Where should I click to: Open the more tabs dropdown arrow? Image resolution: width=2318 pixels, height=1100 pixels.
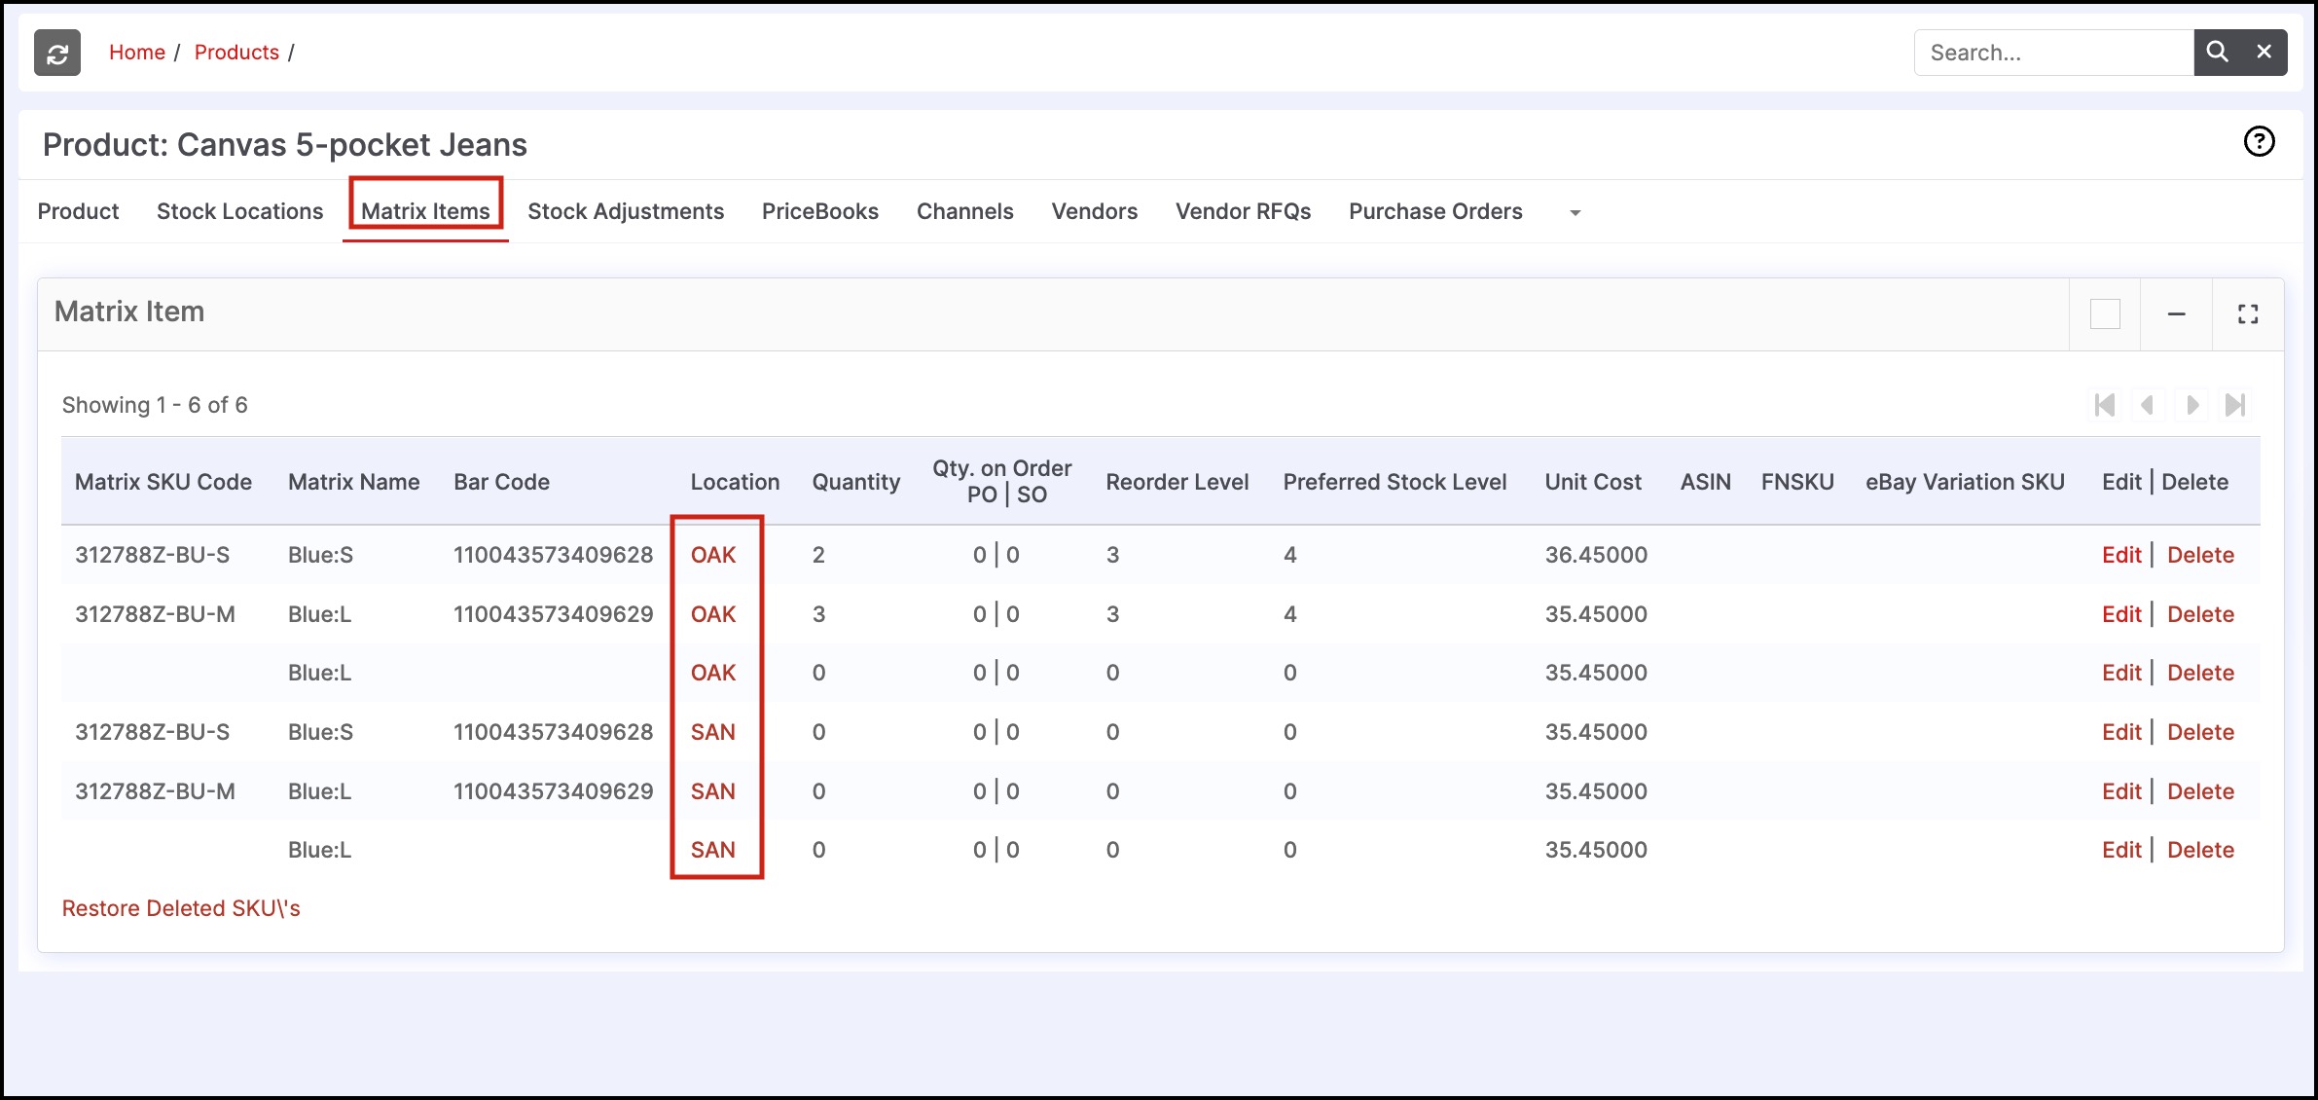1575,213
